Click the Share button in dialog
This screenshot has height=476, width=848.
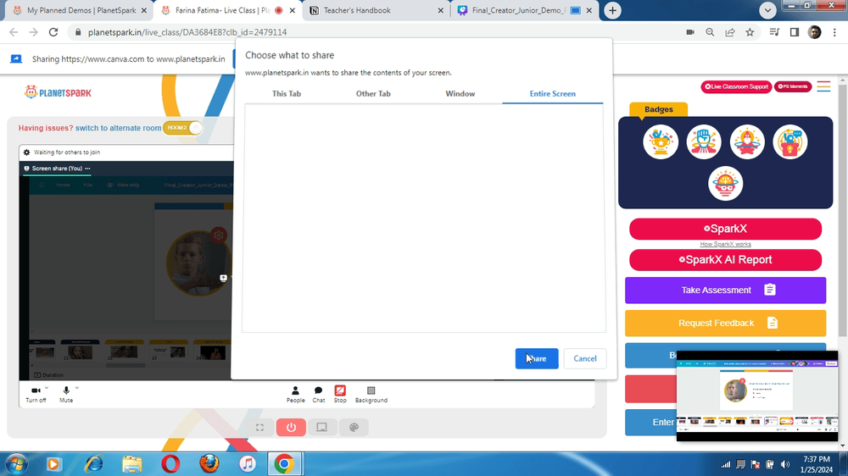point(537,359)
